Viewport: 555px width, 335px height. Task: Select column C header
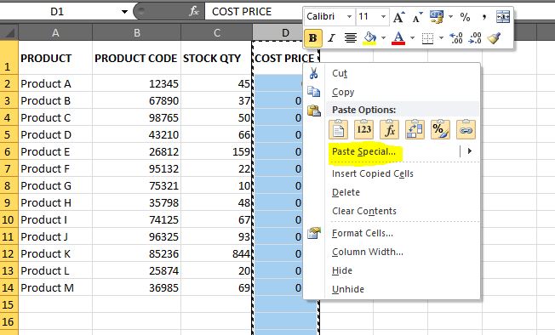pyautogui.click(x=216, y=32)
